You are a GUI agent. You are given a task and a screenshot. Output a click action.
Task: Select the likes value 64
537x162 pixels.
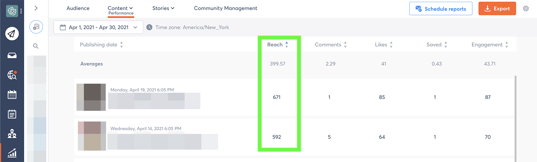(382, 137)
